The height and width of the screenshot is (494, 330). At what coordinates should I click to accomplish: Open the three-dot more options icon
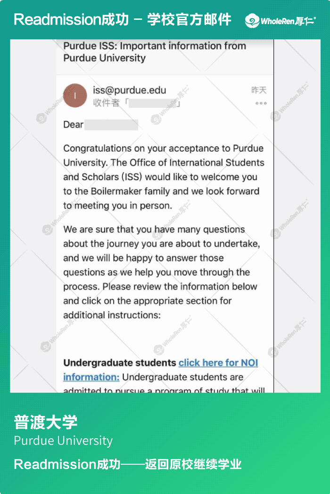pyautogui.click(x=261, y=104)
